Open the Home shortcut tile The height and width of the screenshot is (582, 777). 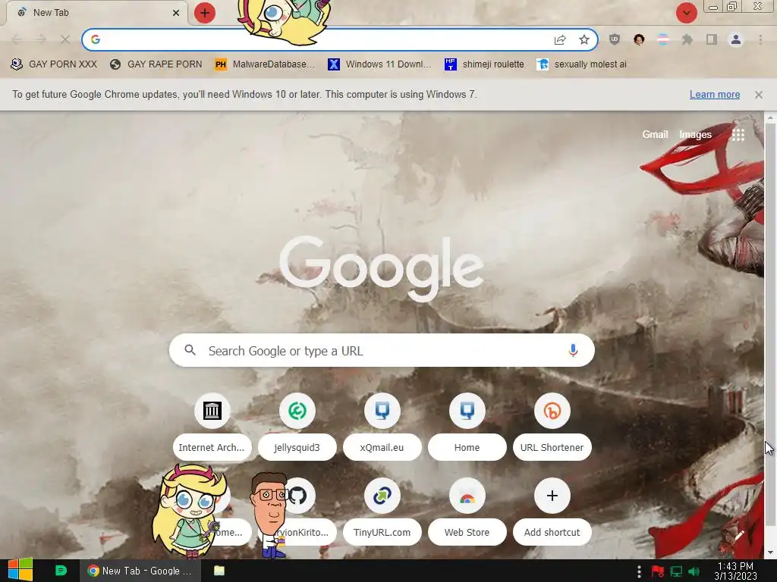click(x=467, y=427)
